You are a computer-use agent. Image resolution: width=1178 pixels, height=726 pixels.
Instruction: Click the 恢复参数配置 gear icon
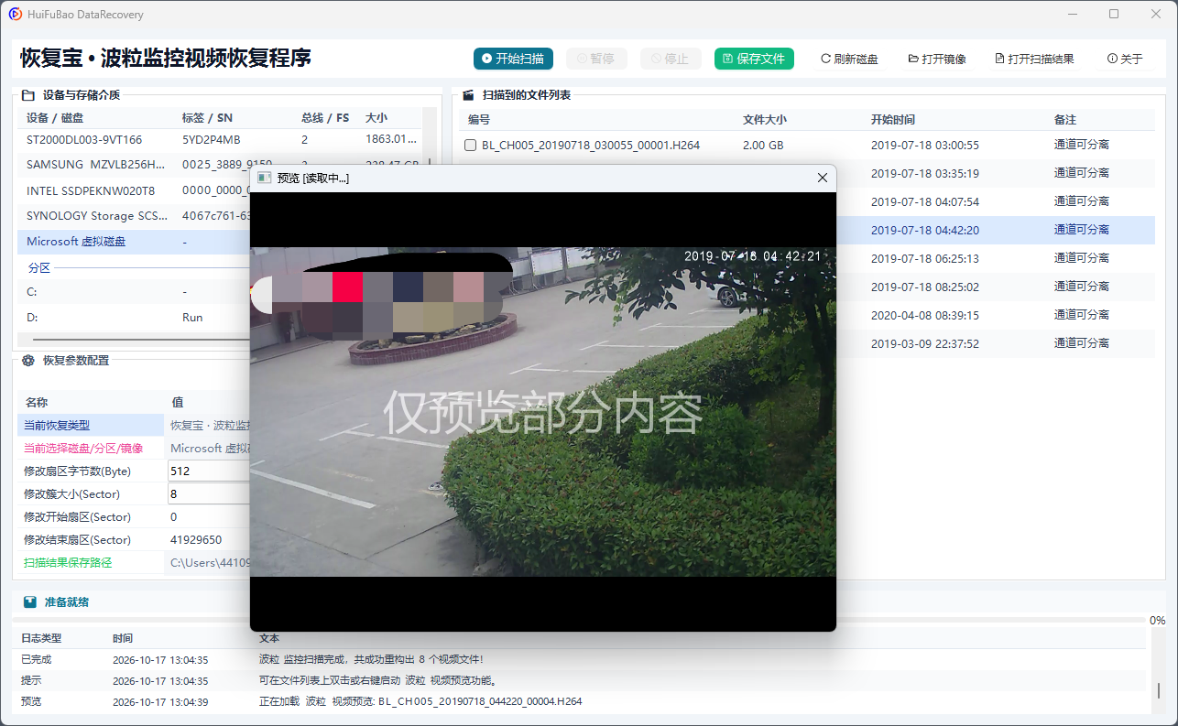[28, 361]
